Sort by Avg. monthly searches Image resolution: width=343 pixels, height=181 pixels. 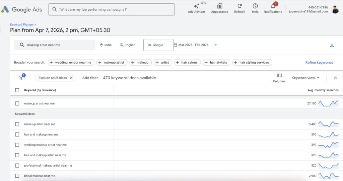[x=323, y=90]
